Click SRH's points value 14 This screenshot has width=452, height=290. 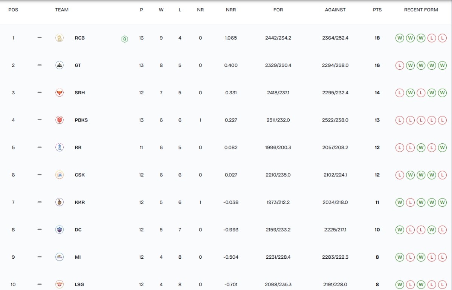(x=377, y=93)
